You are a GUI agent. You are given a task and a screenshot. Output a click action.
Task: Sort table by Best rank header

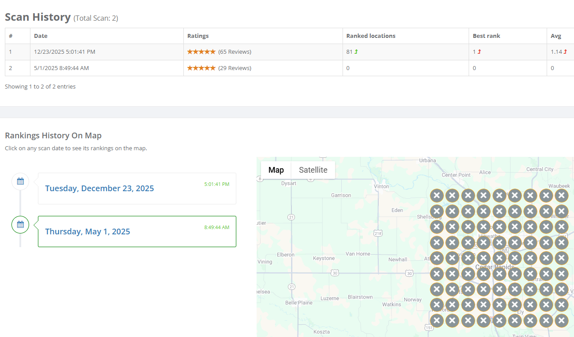click(x=486, y=36)
